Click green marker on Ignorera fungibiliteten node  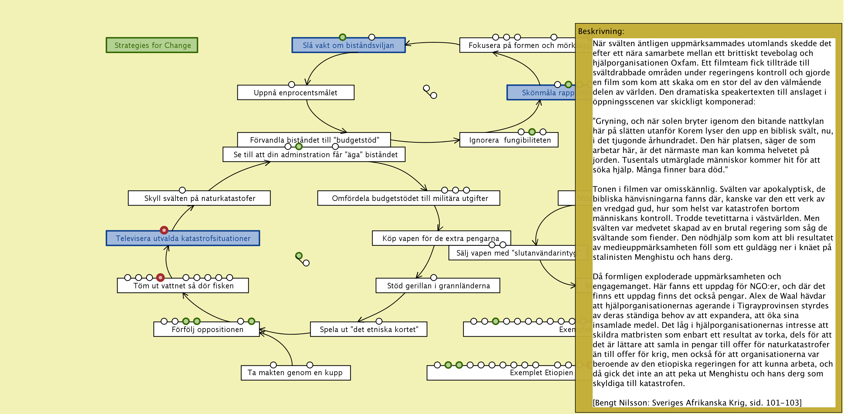click(x=532, y=132)
